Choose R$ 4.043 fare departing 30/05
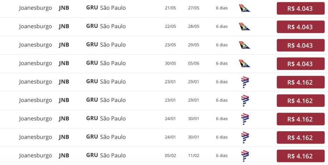Screen dimensions: 328x165 300,64
